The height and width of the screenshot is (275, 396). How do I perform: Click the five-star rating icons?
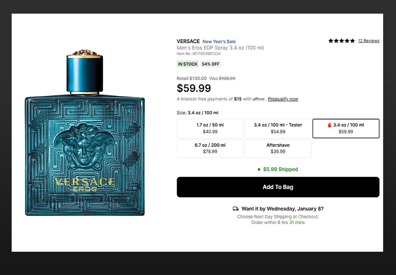coord(341,41)
